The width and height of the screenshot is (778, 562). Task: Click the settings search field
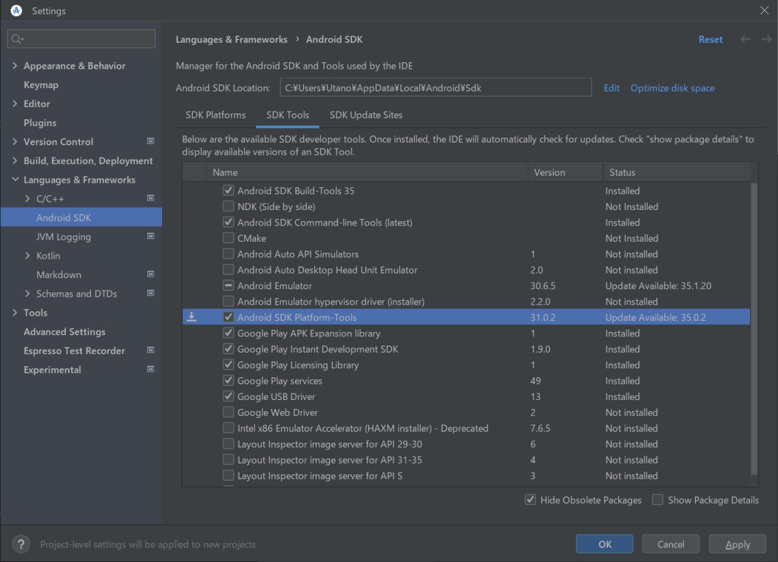81,39
